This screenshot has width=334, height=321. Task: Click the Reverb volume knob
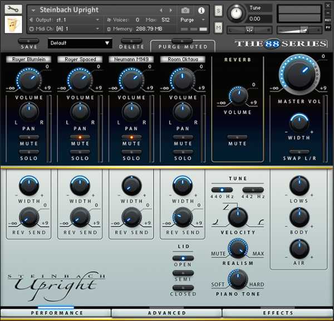click(238, 96)
